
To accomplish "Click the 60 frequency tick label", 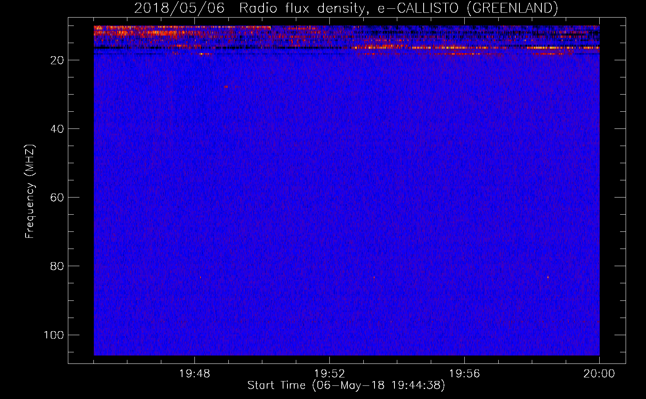I will click(x=57, y=198).
